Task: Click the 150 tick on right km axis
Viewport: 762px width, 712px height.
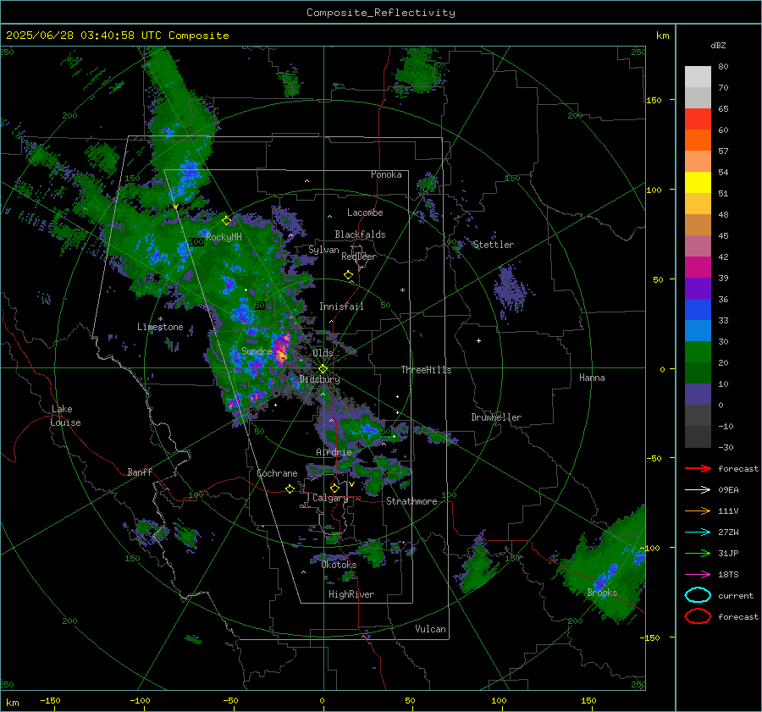Action: pos(654,100)
